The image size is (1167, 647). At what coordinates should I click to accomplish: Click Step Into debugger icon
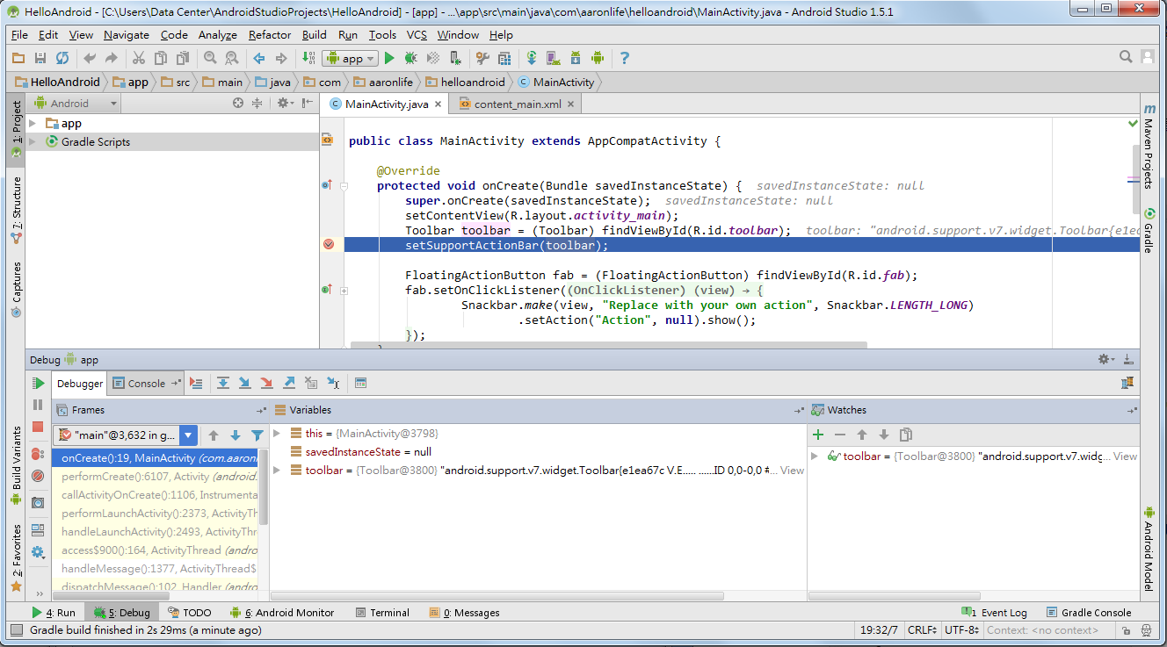[x=244, y=383]
